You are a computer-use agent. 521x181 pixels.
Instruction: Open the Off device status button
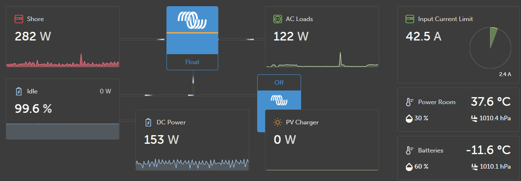(x=279, y=83)
